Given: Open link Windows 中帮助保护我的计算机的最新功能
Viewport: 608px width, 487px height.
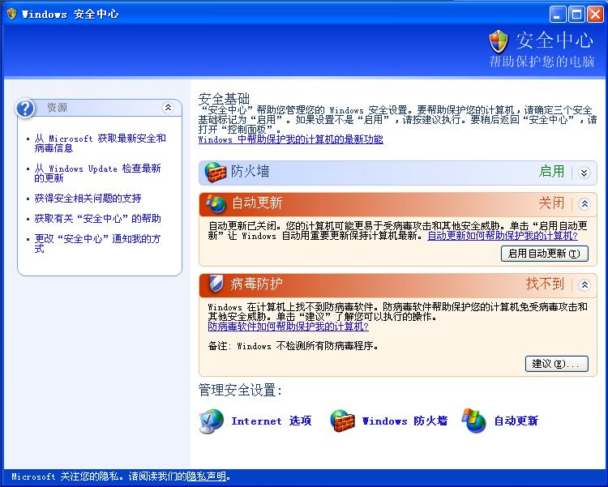Looking at the screenshot, I should tap(291, 139).
